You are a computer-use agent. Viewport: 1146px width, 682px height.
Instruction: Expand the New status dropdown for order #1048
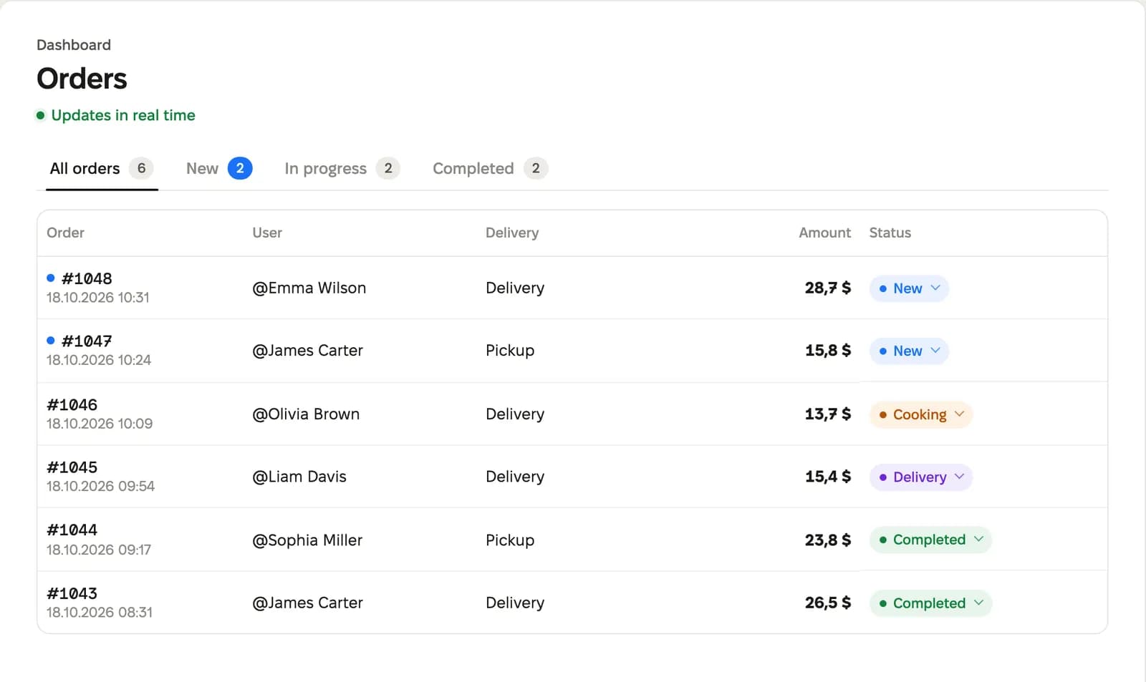[x=909, y=288]
